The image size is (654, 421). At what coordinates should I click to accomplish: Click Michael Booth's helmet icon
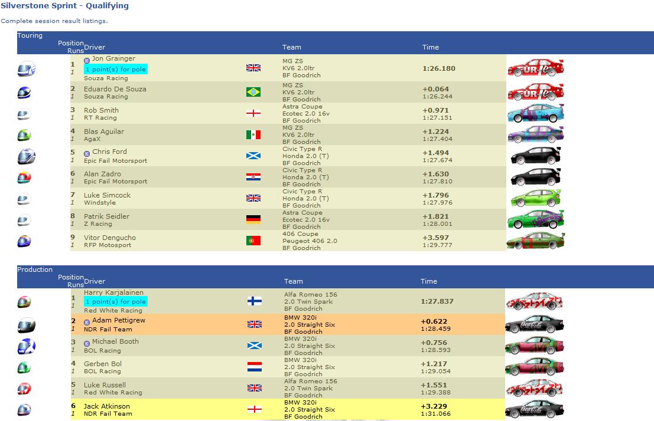point(26,347)
